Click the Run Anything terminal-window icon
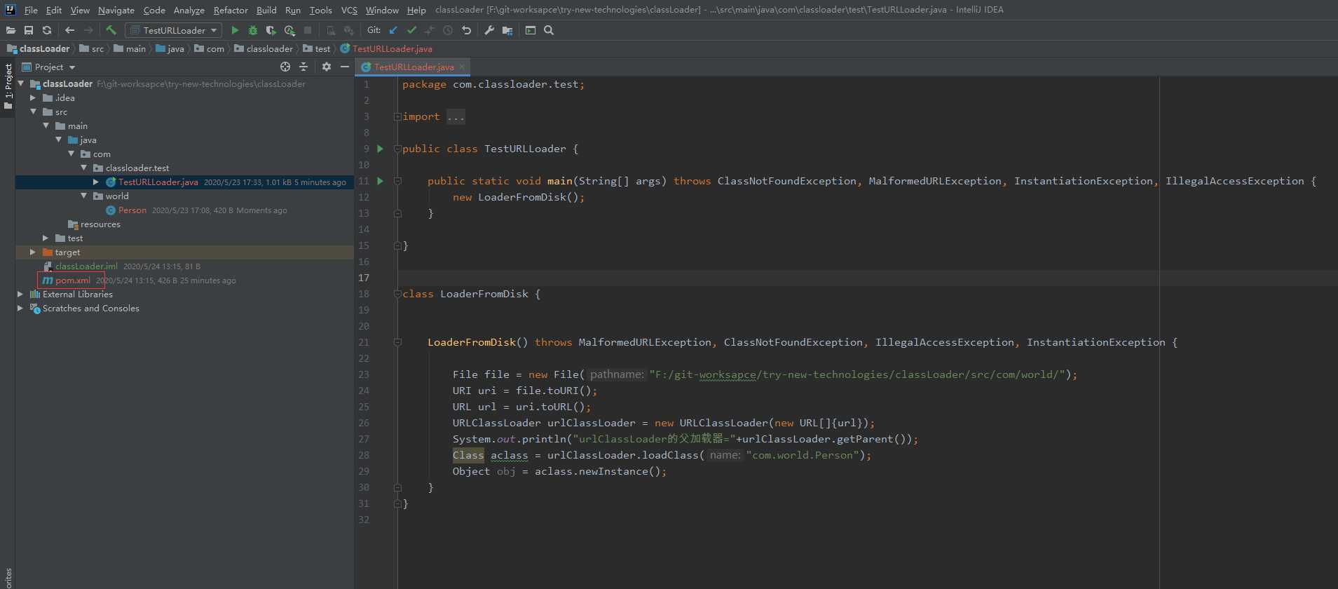Image resolution: width=1338 pixels, height=589 pixels. click(x=531, y=30)
